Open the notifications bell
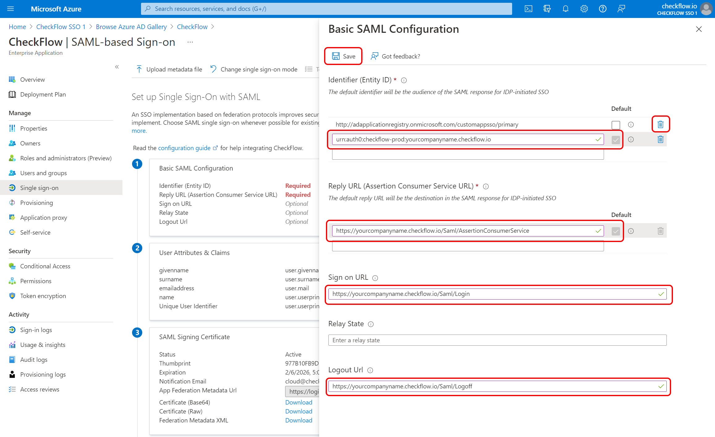 click(x=566, y=9)
